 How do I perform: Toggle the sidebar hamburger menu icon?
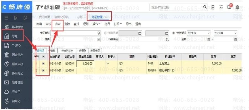click(x=6, y=18)
